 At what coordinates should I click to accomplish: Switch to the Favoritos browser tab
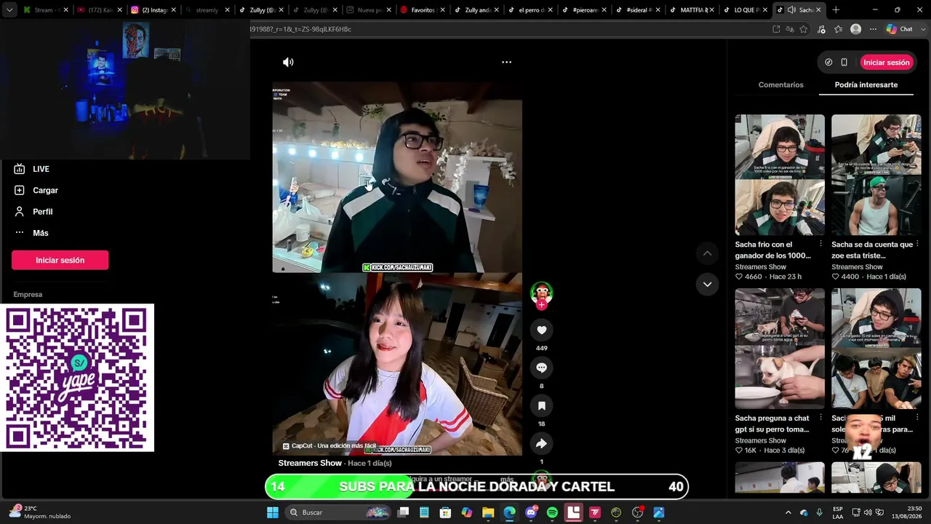click(422, 10)
